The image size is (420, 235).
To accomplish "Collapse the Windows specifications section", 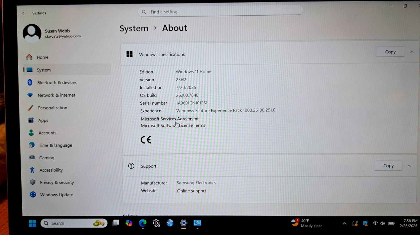I will [x=411, y=52].
